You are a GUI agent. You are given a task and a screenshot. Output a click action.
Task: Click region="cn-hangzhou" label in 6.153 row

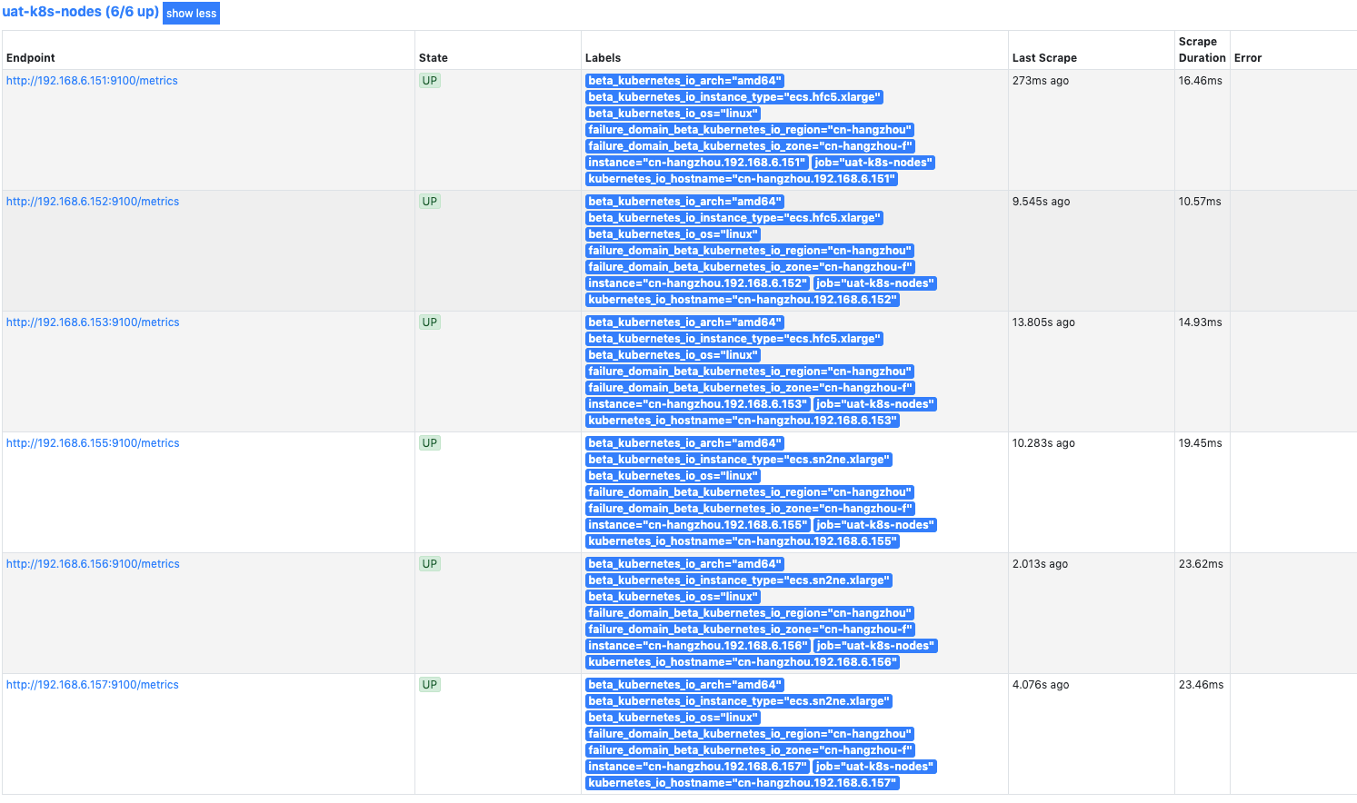[750, 372]
